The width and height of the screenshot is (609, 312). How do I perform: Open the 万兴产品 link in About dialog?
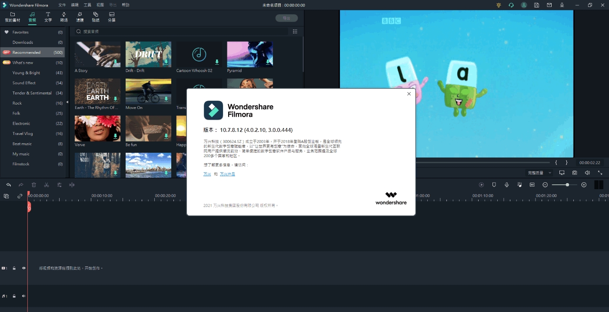coord(227,174)
